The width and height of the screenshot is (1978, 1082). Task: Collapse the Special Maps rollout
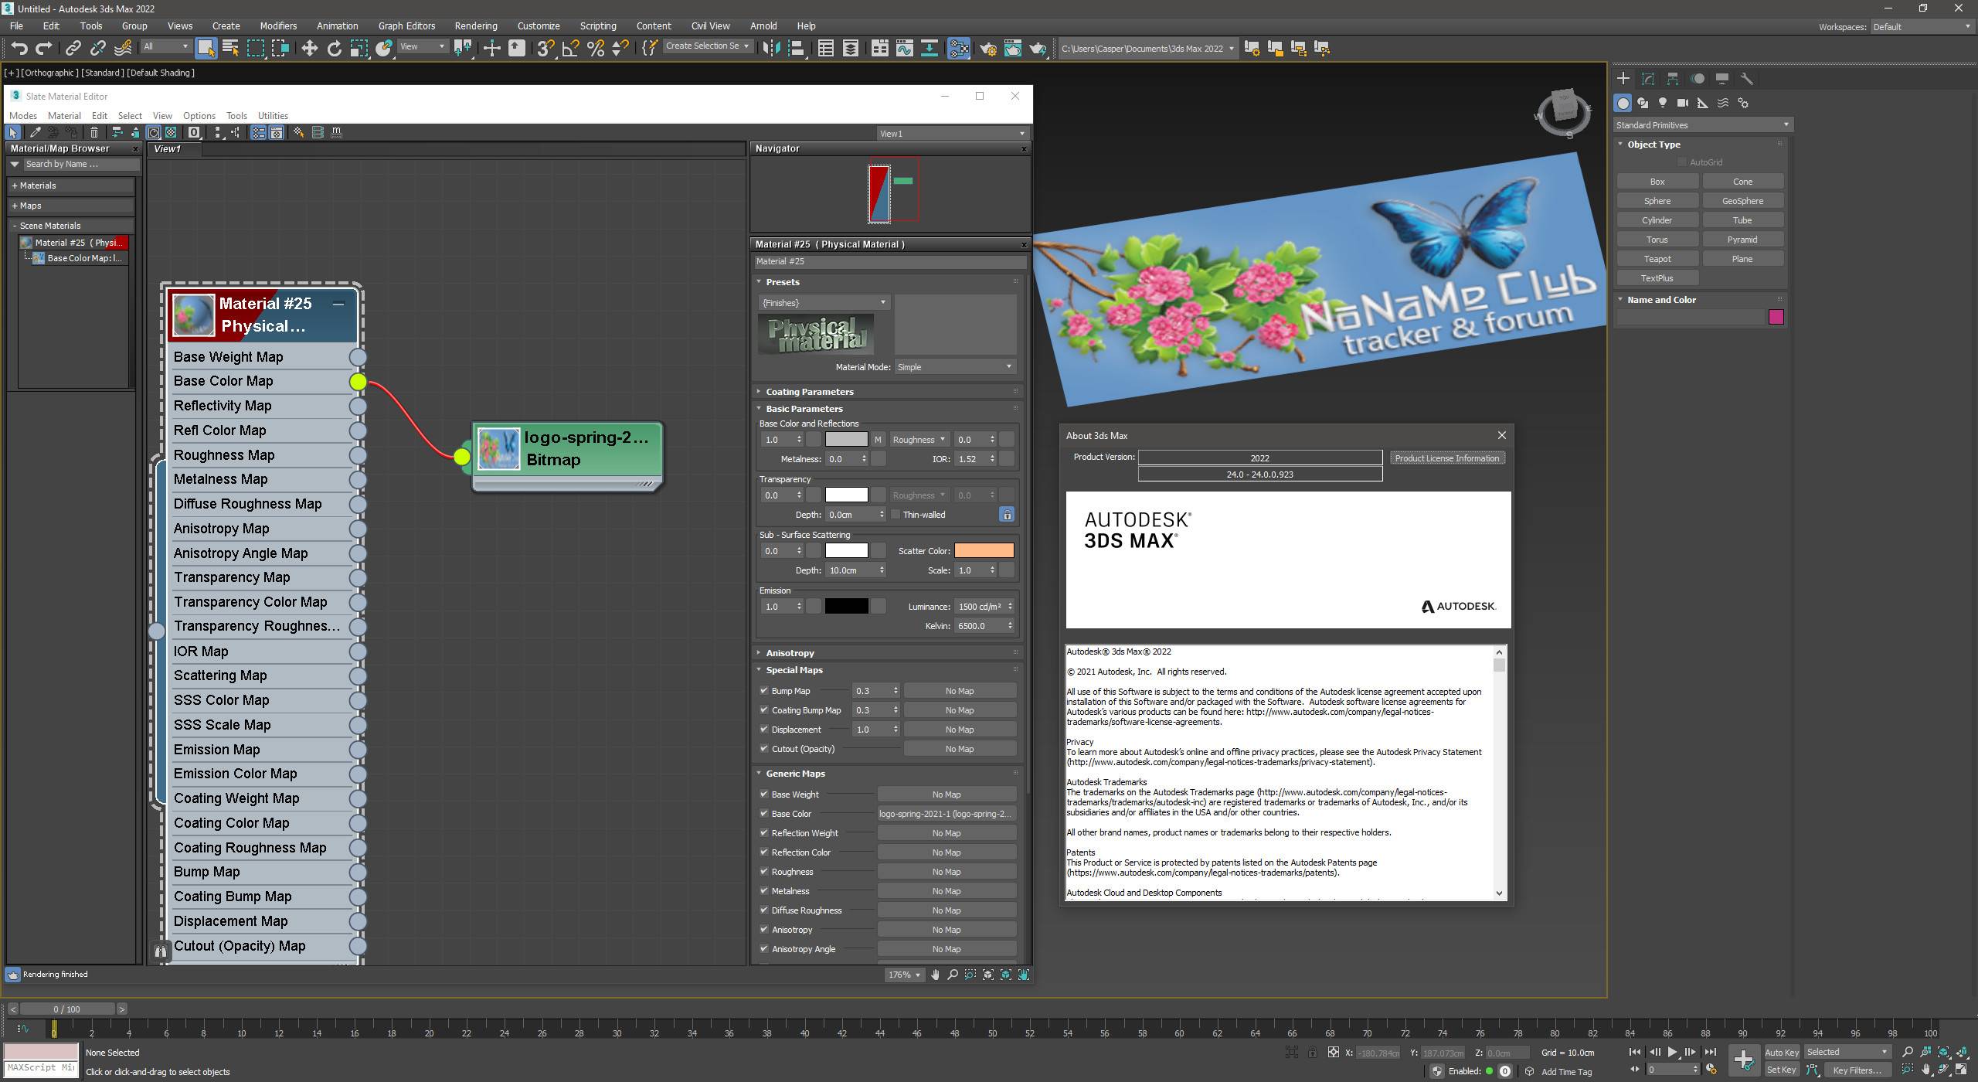click(x=794, y=669)
